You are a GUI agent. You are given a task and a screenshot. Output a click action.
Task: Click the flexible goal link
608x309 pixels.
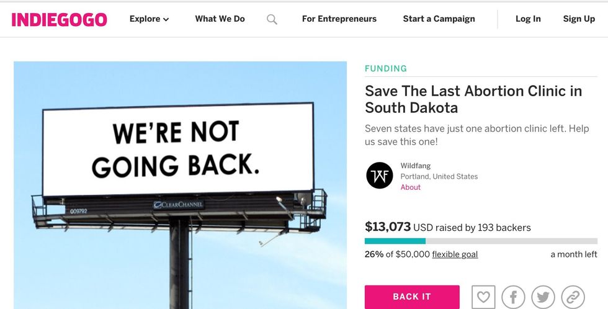pos(455,254)
